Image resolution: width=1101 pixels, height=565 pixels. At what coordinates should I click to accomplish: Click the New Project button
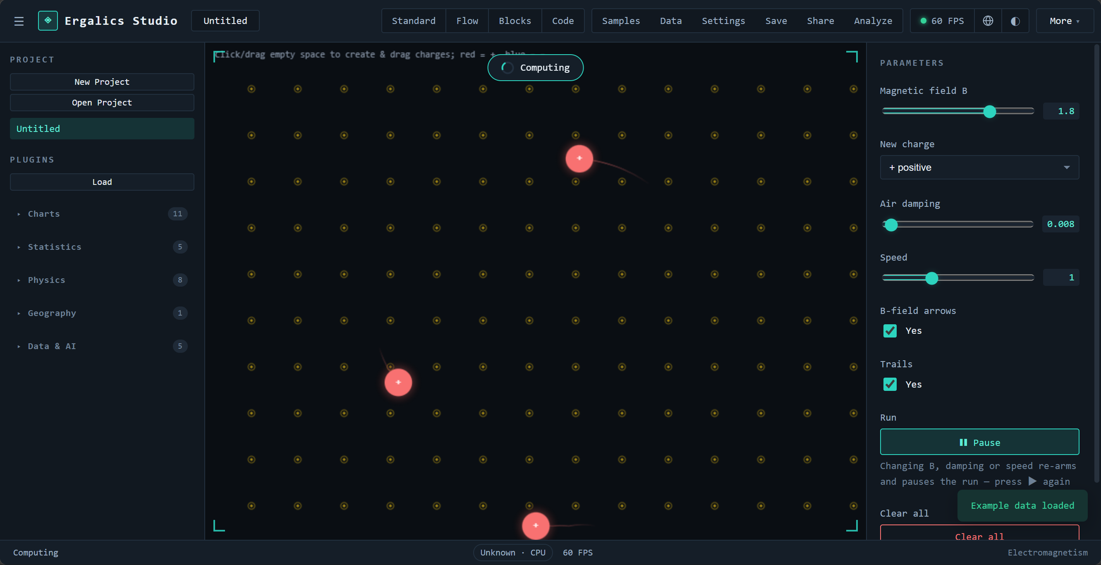click(102, 81)
